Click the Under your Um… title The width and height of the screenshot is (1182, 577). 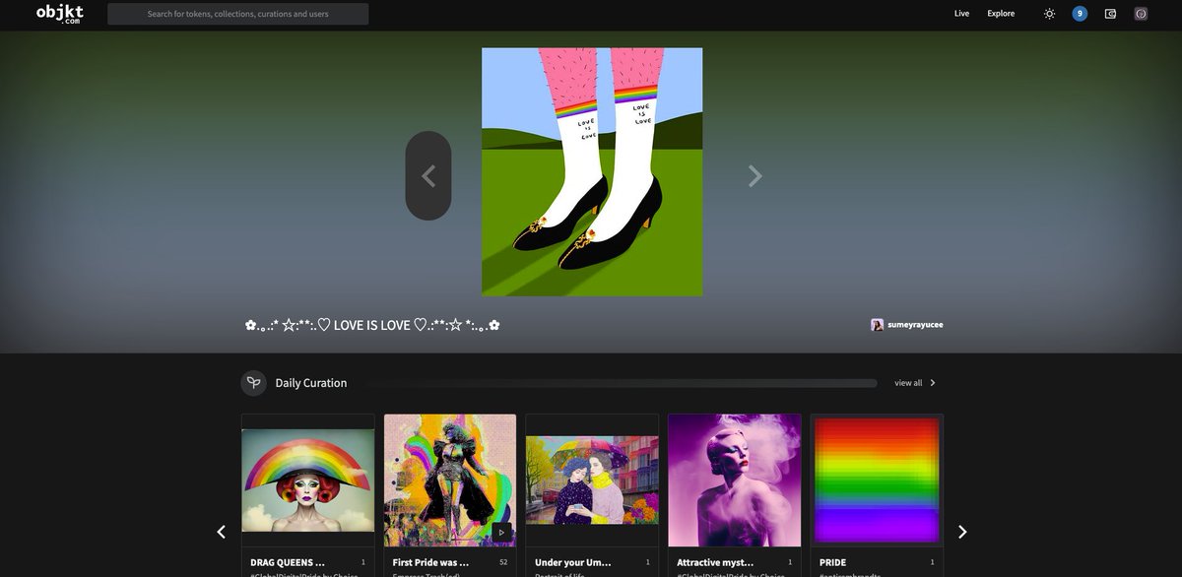[573, 562]
